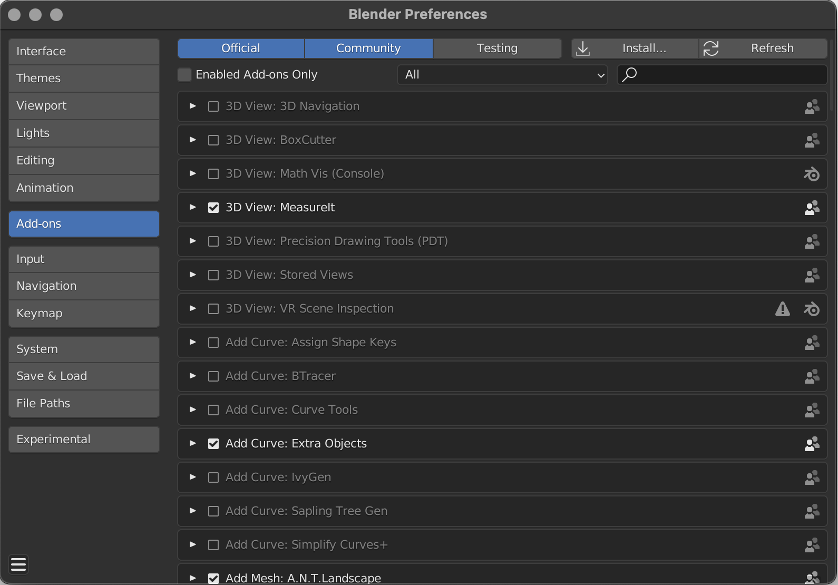
Task: Disable the MeasureIt add-on checkbox
Action: (213, 208)
